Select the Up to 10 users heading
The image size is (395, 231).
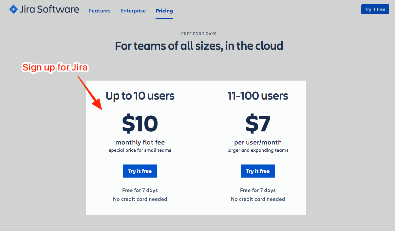point(140,96)
